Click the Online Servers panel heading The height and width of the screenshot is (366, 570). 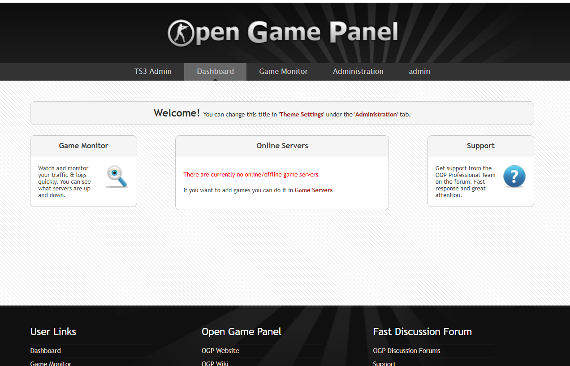[282, 146]
